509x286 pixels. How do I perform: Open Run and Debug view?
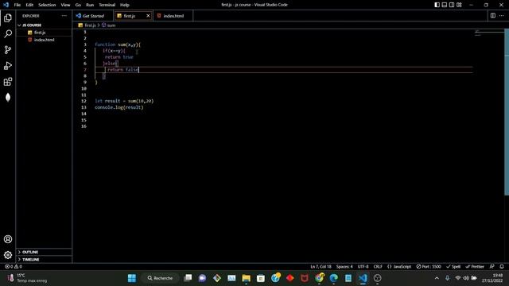coord(8,65)
